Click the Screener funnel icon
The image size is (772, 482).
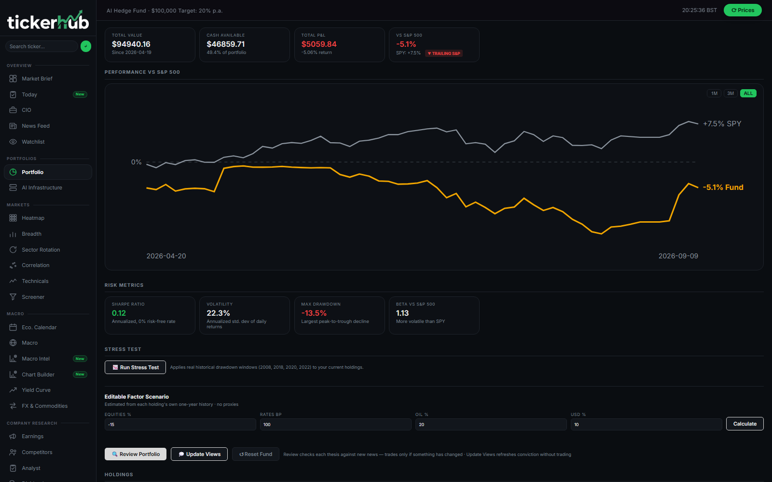13,297
